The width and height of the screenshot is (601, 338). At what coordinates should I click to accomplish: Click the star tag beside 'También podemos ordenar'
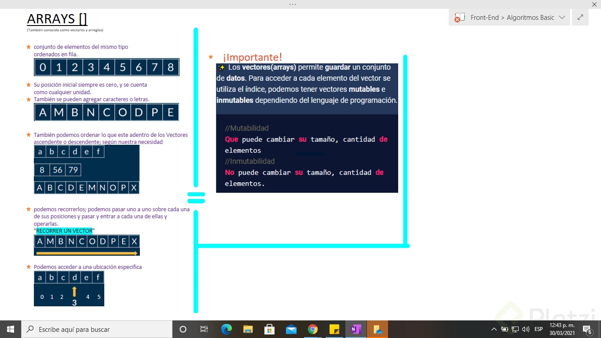coord(29,135)
